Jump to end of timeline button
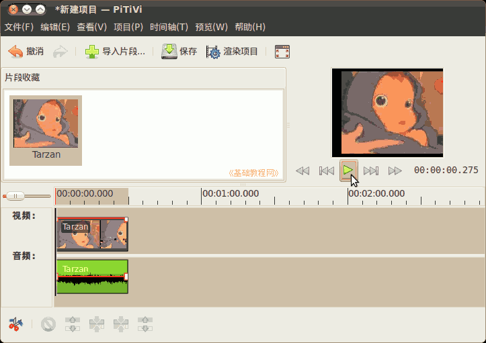Screen dimensions: 486x343 tap(371, 170)
